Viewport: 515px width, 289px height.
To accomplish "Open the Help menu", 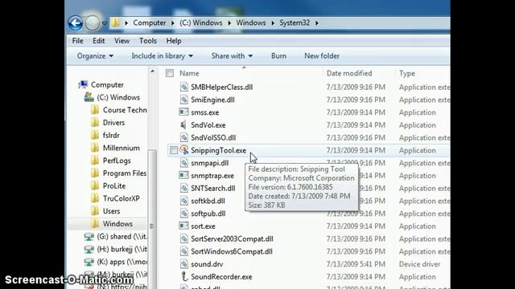I will click(x=174, y=41).
